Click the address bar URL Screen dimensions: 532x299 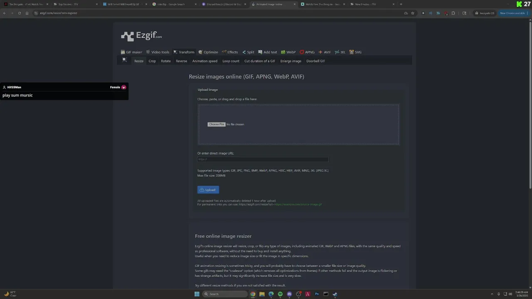(59, 13)
